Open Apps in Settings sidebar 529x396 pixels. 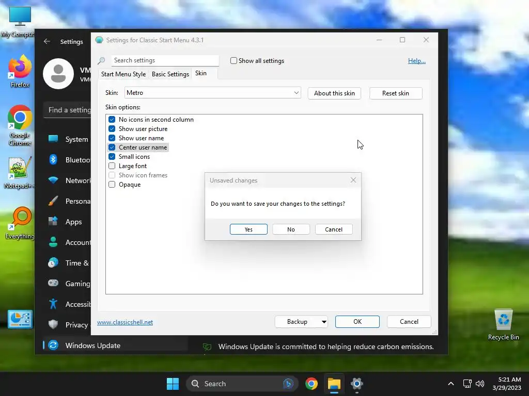68,222
